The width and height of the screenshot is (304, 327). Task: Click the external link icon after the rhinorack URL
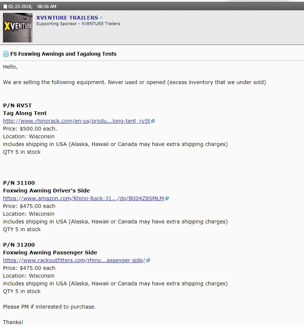[153, 121]
